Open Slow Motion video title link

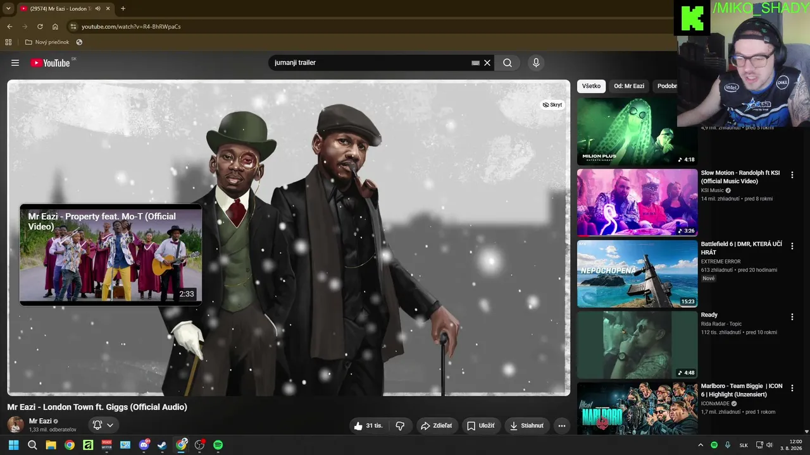point(740,177)
